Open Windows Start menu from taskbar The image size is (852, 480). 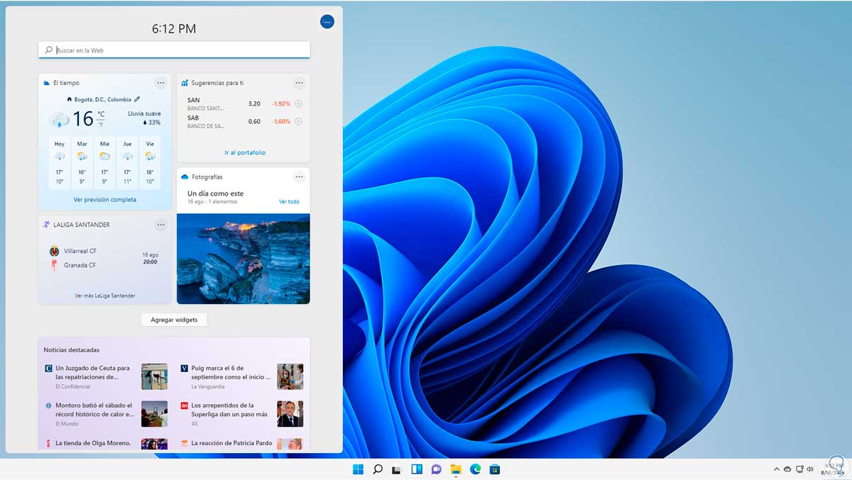(x=358, y=469)
